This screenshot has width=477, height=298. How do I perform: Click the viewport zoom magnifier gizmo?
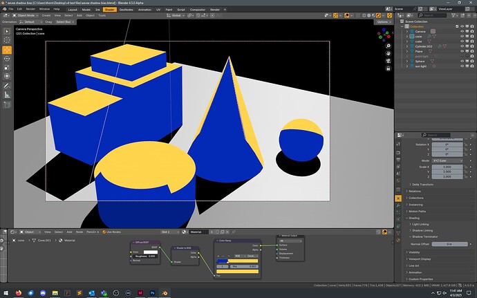(389, 46)
